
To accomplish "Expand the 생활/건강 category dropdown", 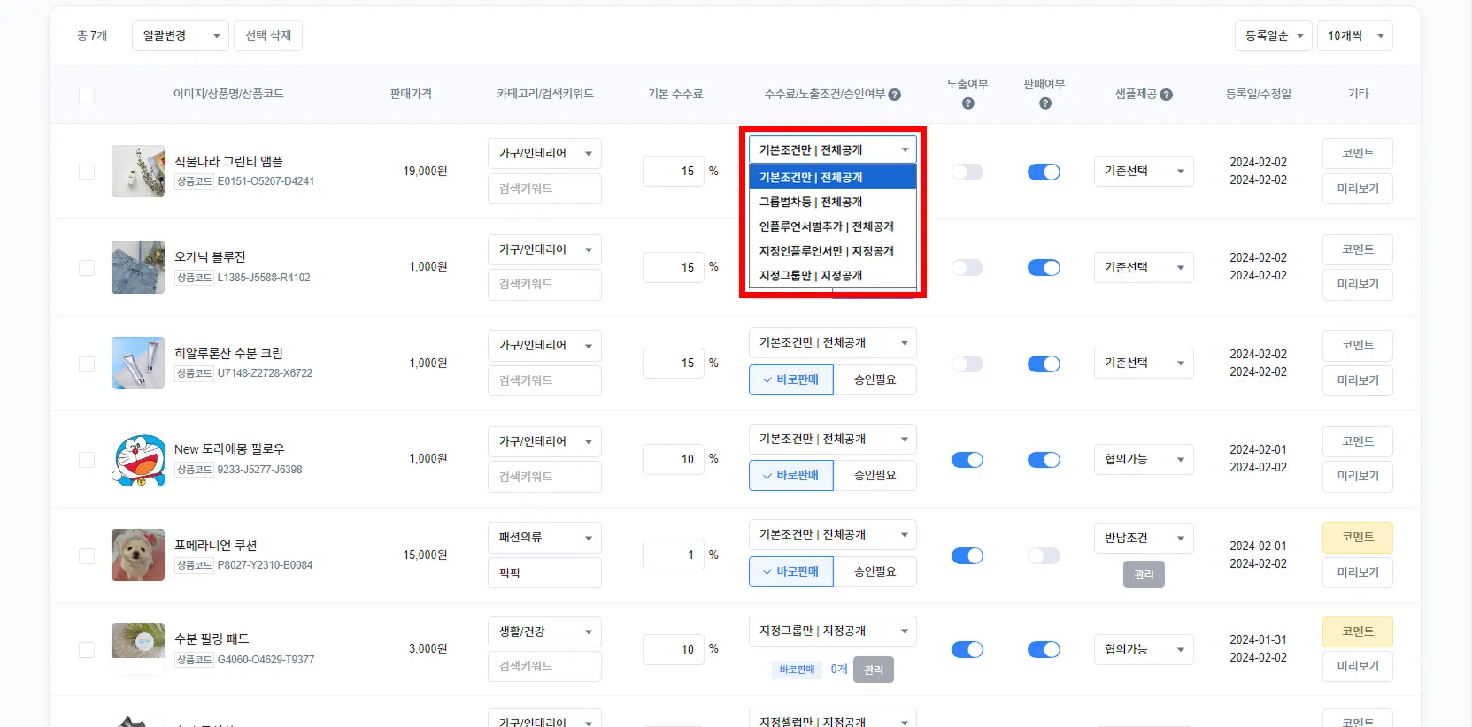I will 544,631.
